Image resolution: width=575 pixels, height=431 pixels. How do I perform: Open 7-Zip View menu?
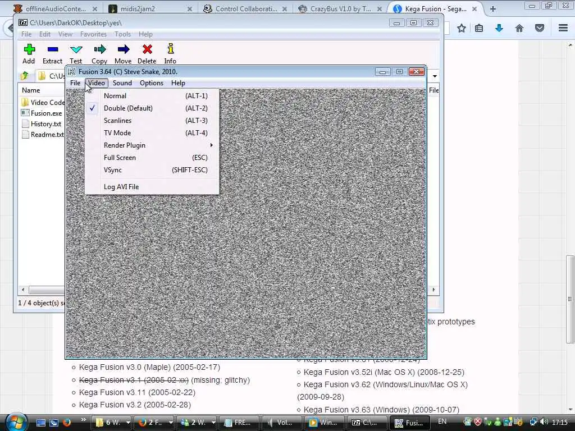[x=65, y=34]
